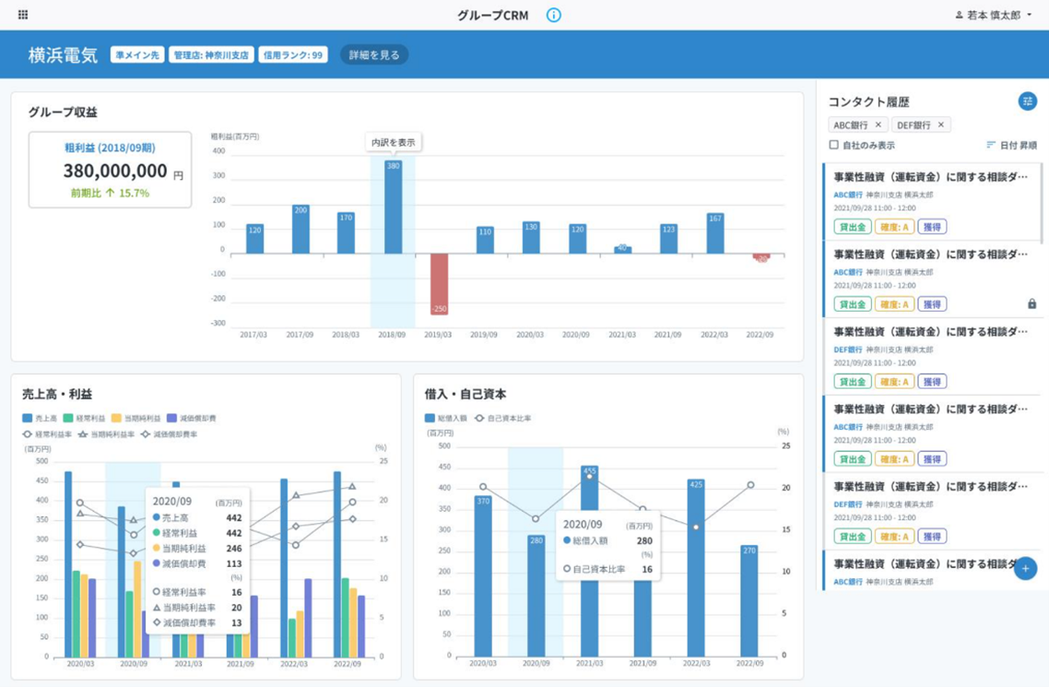
Task: Toggle 減価償却費 legend swatch
Action: (x=171, y=418)
